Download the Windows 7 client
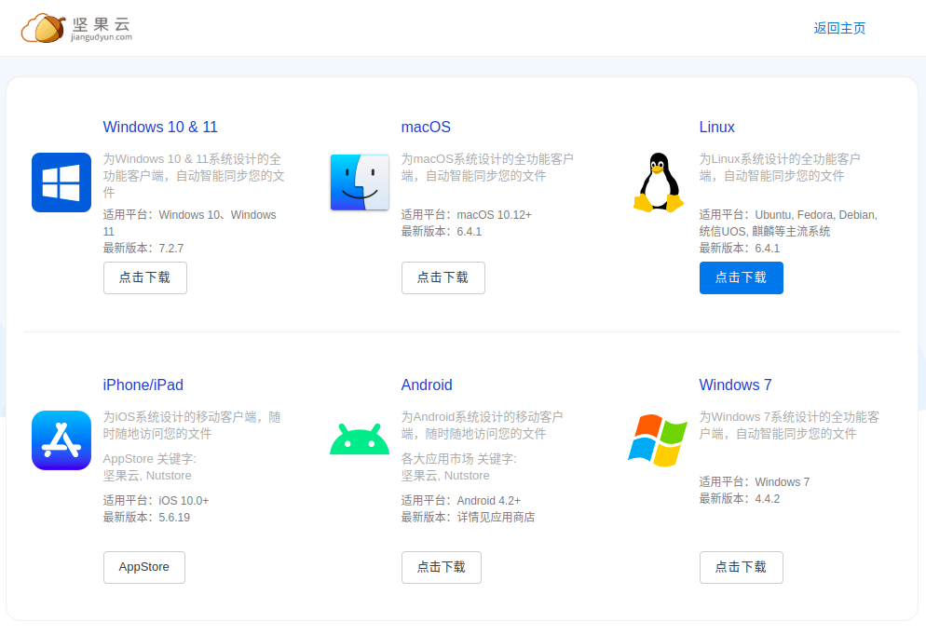The width and height of the screenshot is (926, 635). click(741, 567)
